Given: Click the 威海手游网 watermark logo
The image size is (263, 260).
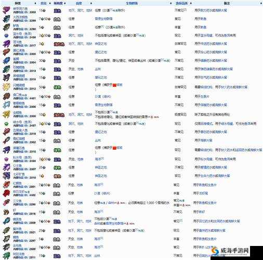Looking at the screenshot, I should pyautogui.click(x=230, y=251).
